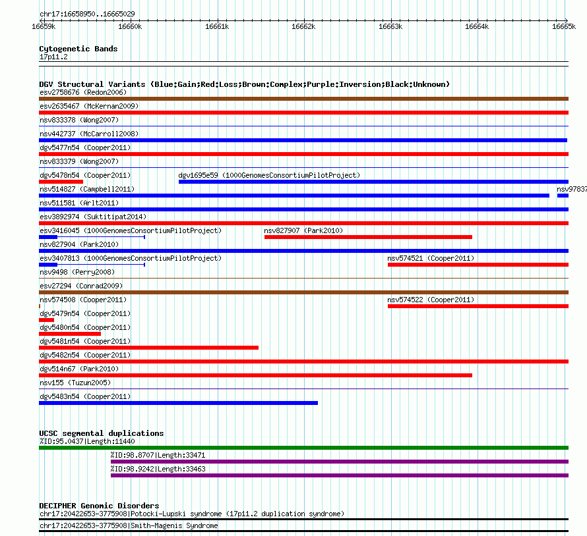Click the nsv155 (Tuzun2005) label

click(x=75, y=383)
